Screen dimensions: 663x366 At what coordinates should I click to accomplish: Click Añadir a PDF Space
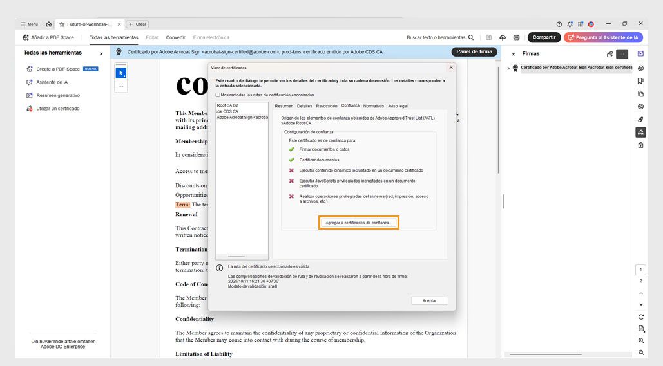coord(48,37)
